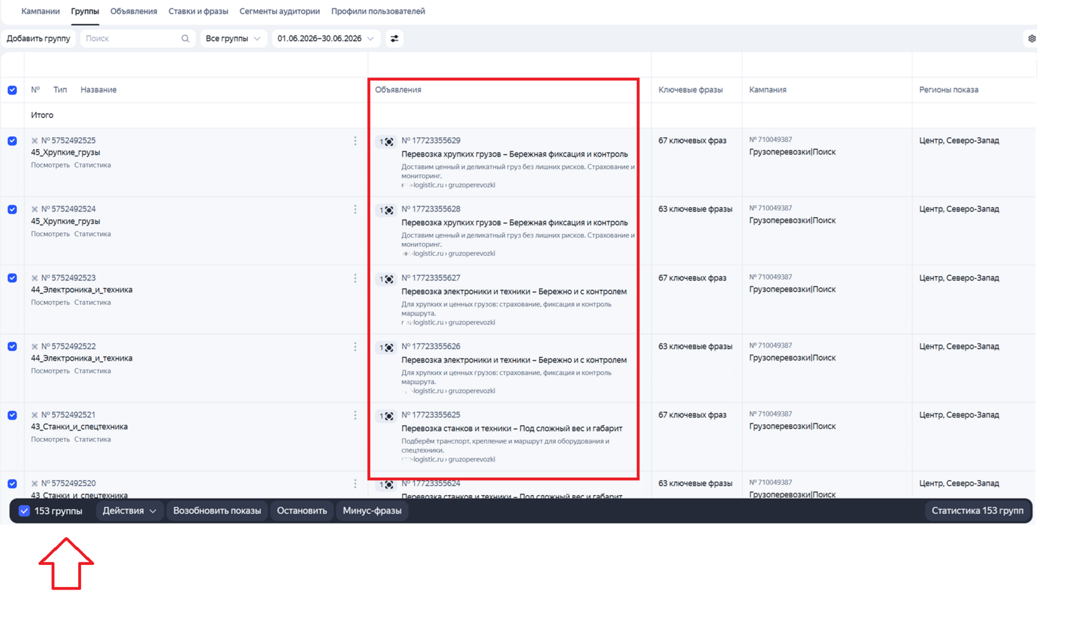Toggle the '153 группы' checkbox in bottom bar

pos(24,511)
